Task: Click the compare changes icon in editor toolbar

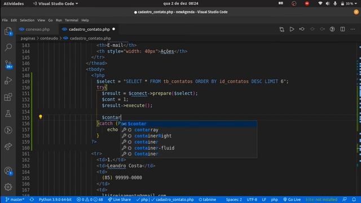Action: point(281,29)
